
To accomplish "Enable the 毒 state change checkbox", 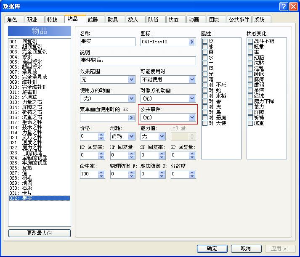I will (x=250, y=52).
